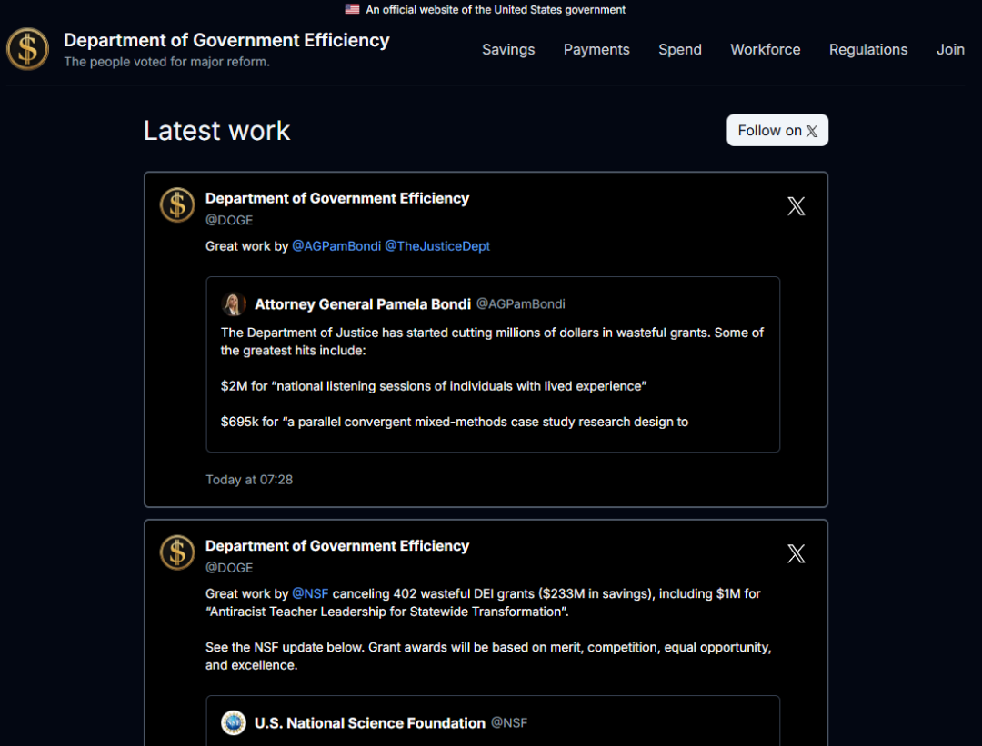Click second post's Department of Government Efficiency name
The width and height of the screenshot is (982, 746).
coord(337,546)
